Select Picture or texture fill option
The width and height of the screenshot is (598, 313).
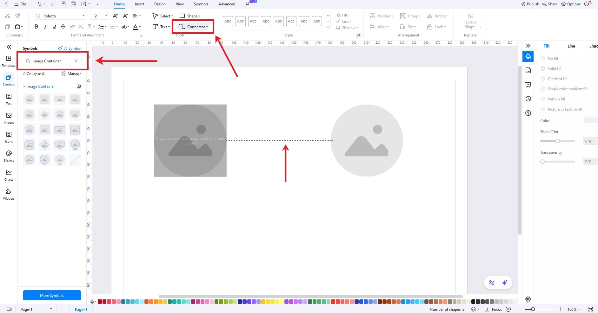(561, 109)
